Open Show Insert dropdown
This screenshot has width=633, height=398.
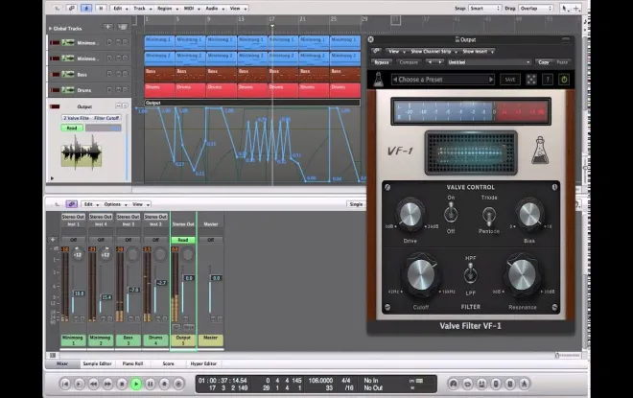click(478, 51)
